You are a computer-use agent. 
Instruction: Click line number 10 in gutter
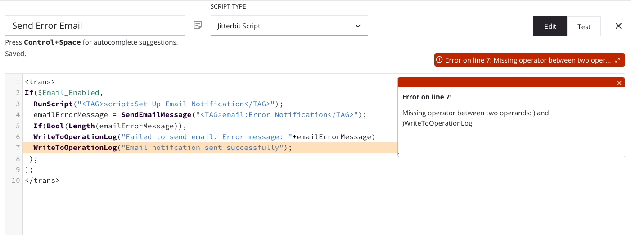[x=16, y=181]
